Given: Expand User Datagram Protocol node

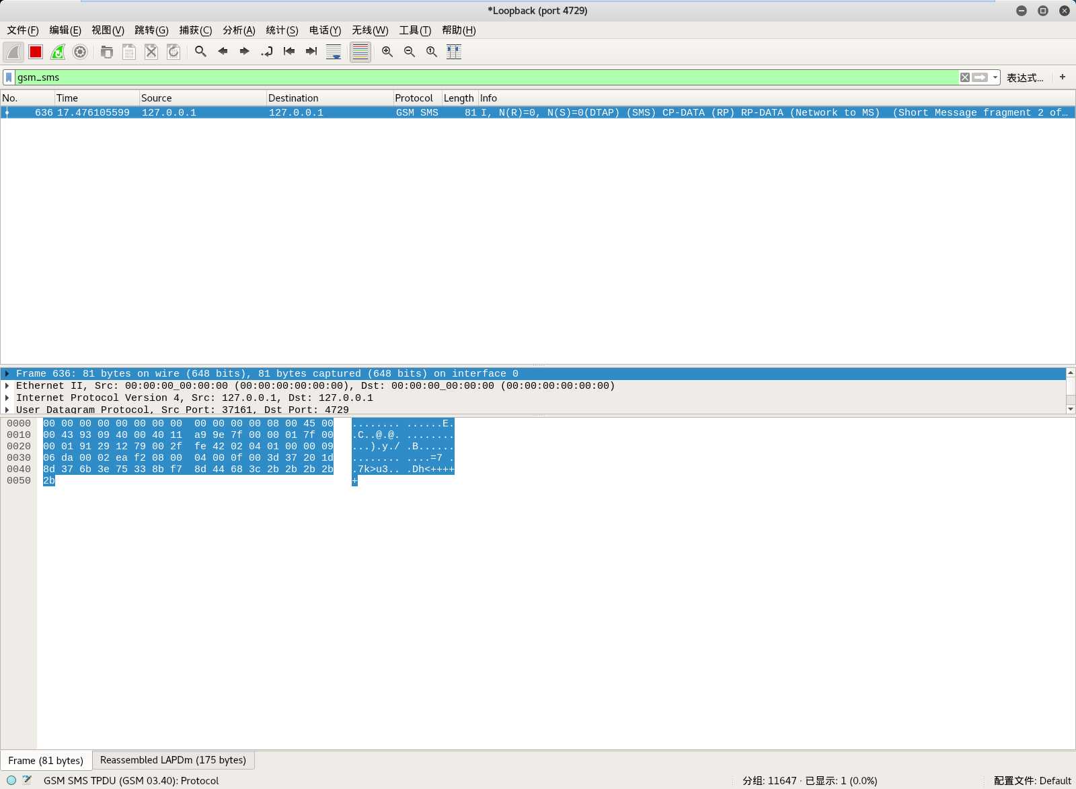Looking at the screenshot, I should [7, 410].
